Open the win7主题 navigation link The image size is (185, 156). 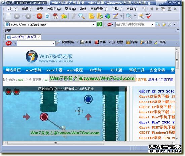coord(54,70)
